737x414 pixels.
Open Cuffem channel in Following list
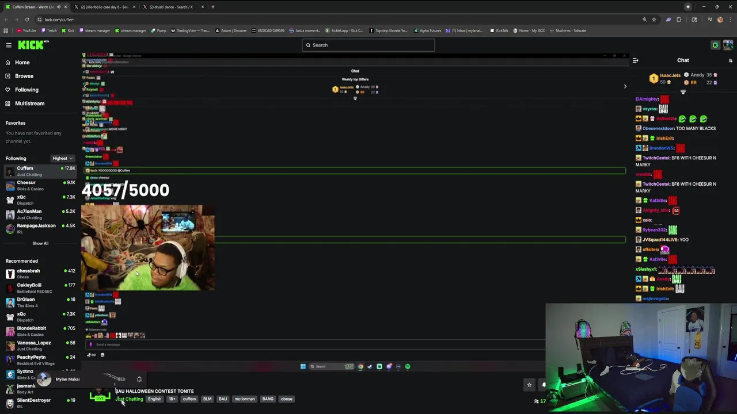40,171
